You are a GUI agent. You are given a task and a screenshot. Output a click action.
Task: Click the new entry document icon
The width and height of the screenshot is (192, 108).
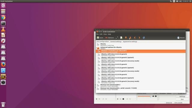(x=121, y=38)
